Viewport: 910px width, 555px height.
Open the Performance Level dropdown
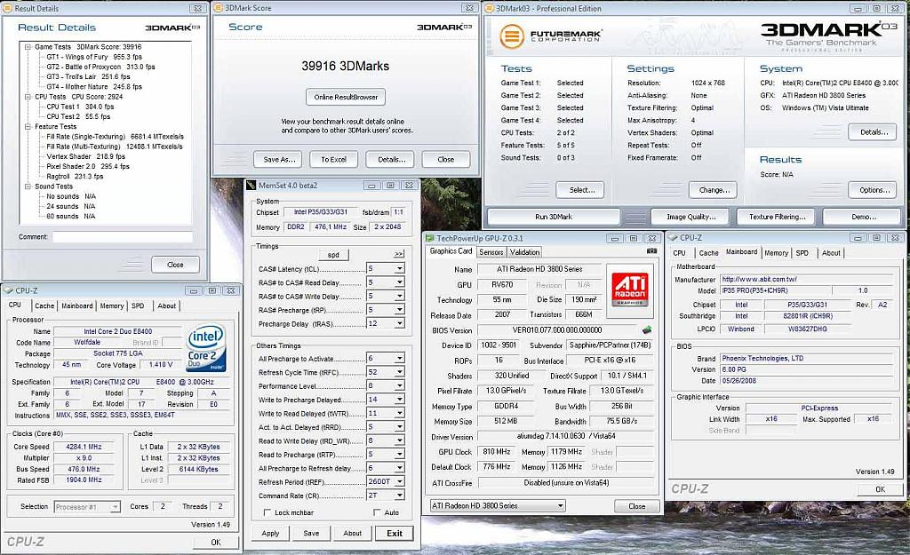pos(399,385)
